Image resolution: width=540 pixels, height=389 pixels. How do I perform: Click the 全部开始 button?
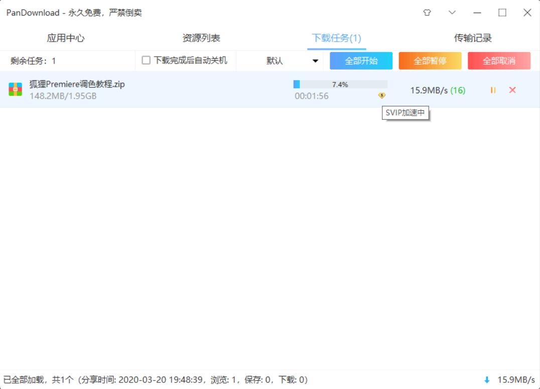(360, 60)
